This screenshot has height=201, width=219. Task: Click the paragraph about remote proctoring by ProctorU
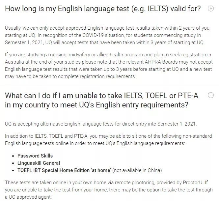tap(109, 190)
